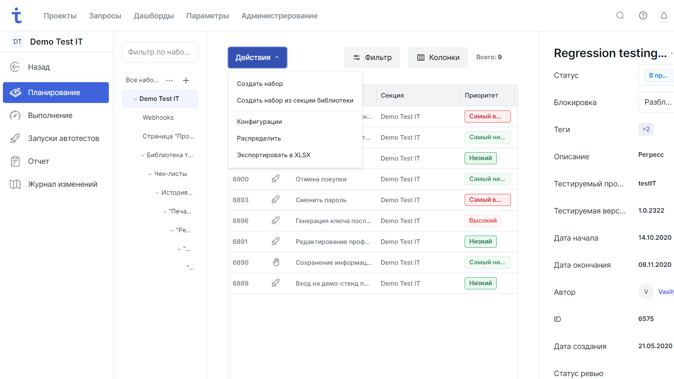Image resolution: width=674 pixels, height=379 pixels.
Task: Click the Test IT logo icon
Action: tap(17, 15)
